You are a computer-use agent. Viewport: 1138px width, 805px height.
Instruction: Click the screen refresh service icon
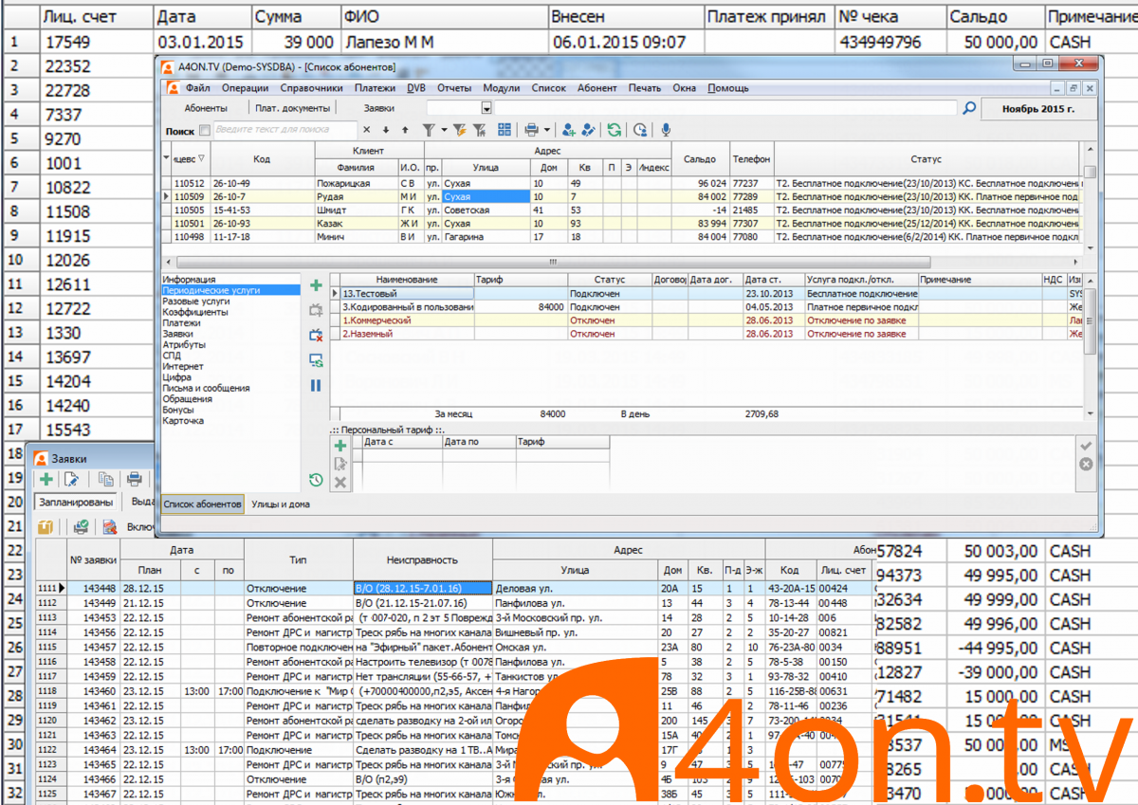pyautogui.click(x=316, y=360)
